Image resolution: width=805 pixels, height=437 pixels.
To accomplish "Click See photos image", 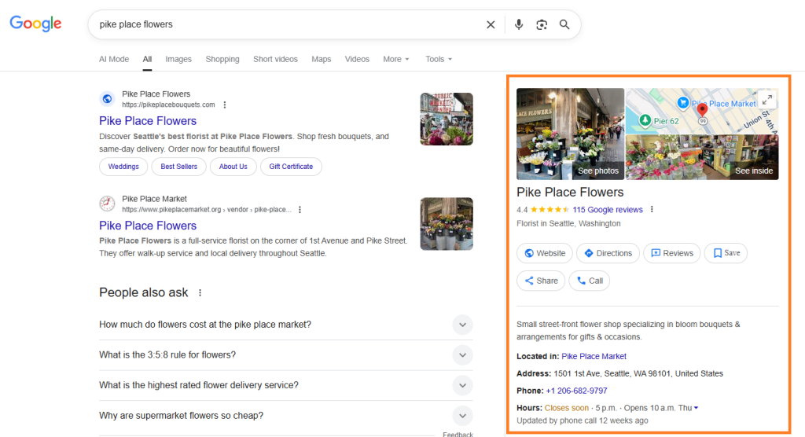I will tap(571, 134).
